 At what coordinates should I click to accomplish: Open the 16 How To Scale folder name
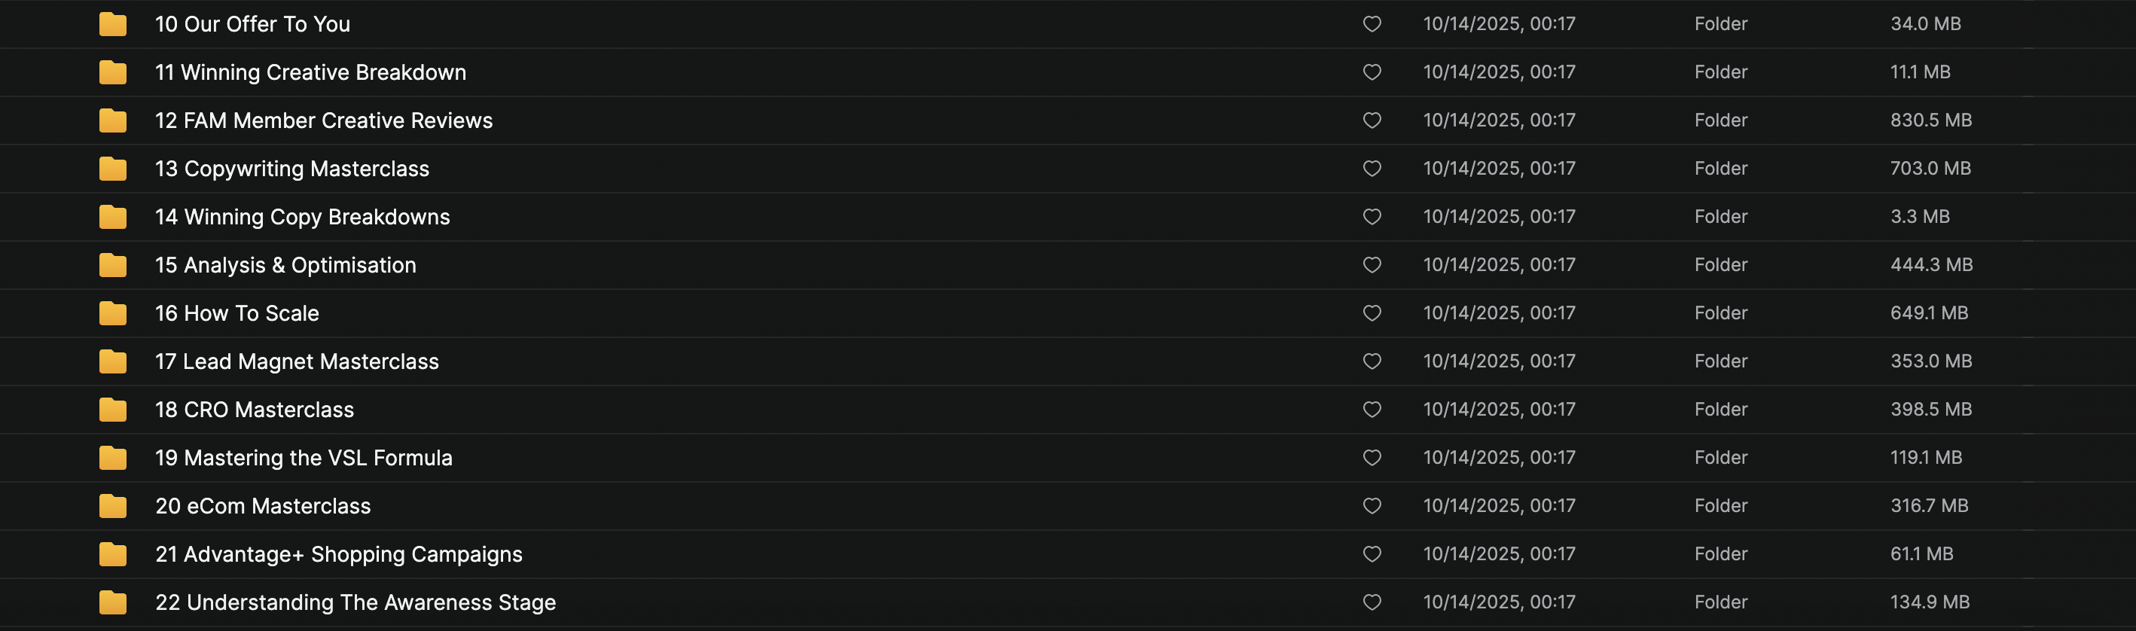click(x=237, y=313)
